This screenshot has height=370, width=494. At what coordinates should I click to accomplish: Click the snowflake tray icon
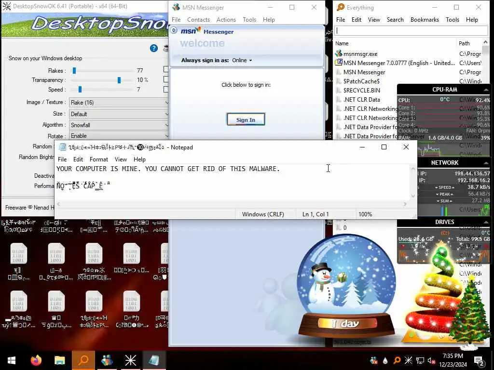click(x=408, y=360)
